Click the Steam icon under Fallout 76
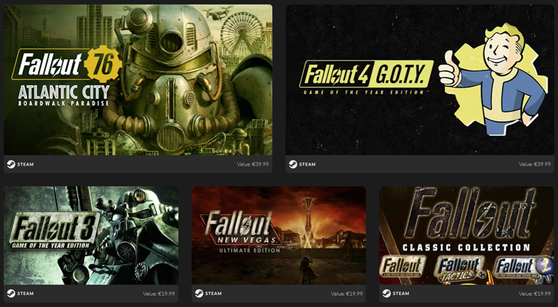Image resolution: width=558 pixels, height=307 pixels. tap(11, 164)
